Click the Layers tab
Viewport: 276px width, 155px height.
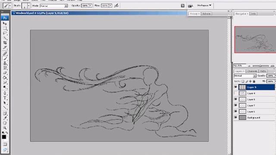(x=240, y=71)
